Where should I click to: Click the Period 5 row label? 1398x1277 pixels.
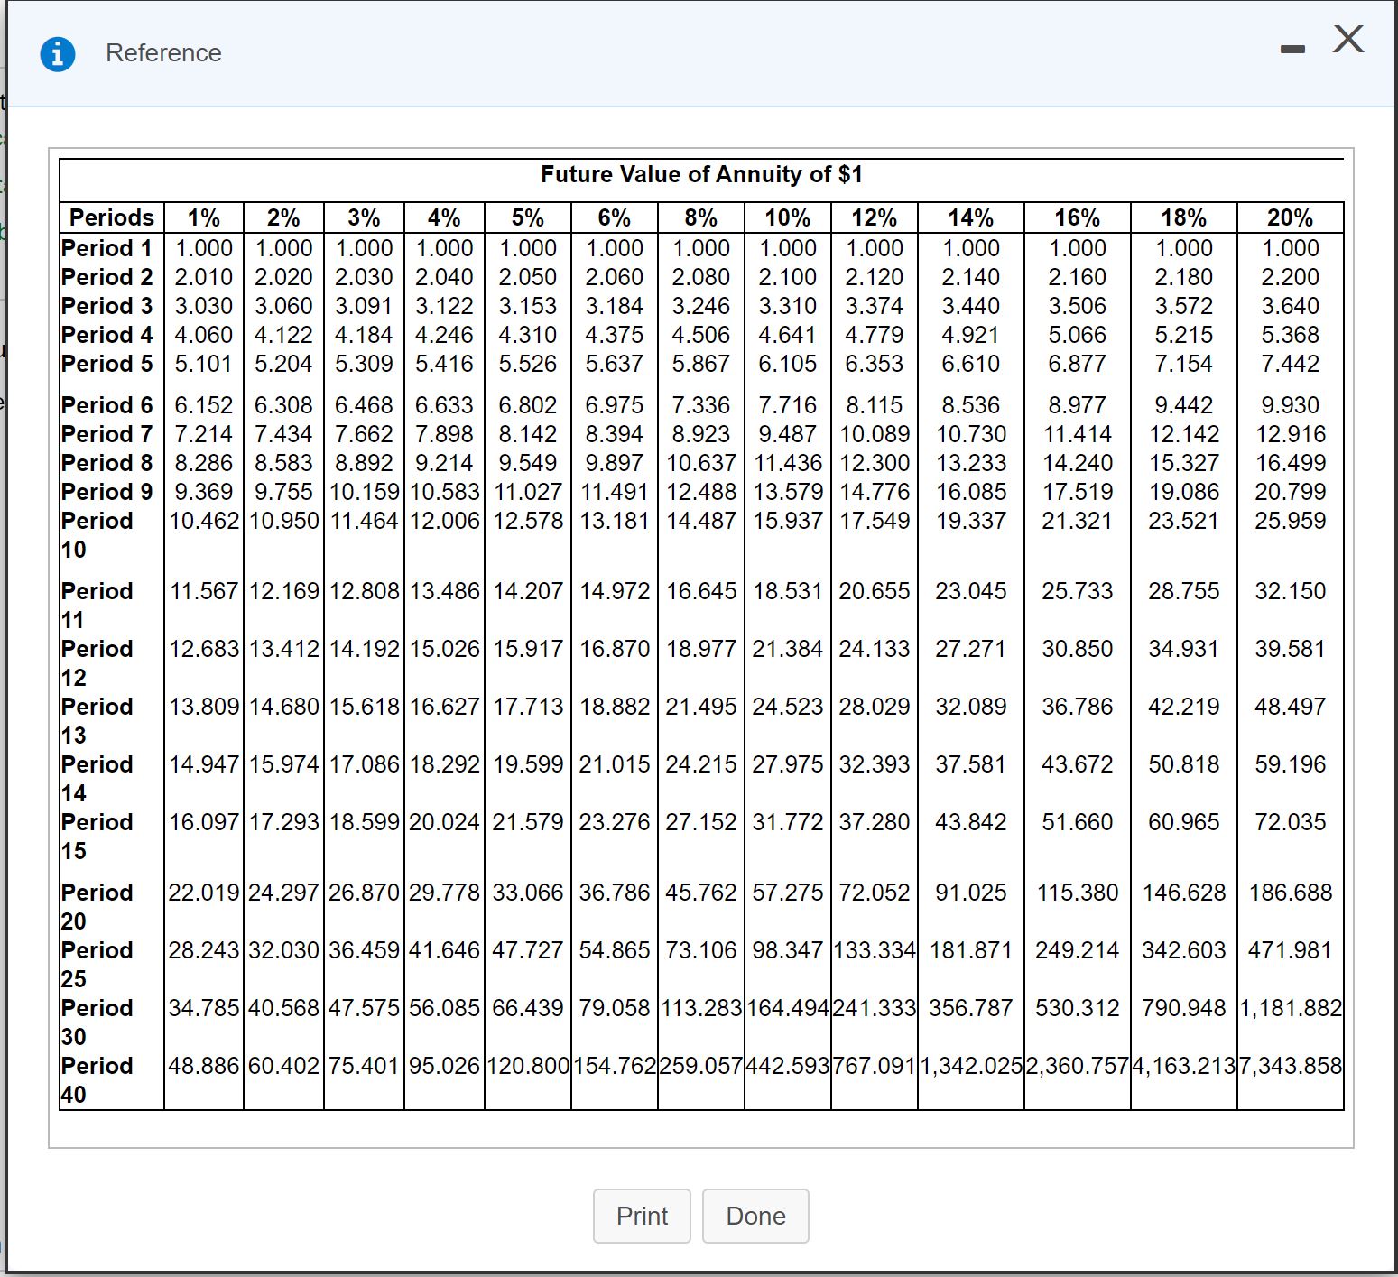click(107, 364)
